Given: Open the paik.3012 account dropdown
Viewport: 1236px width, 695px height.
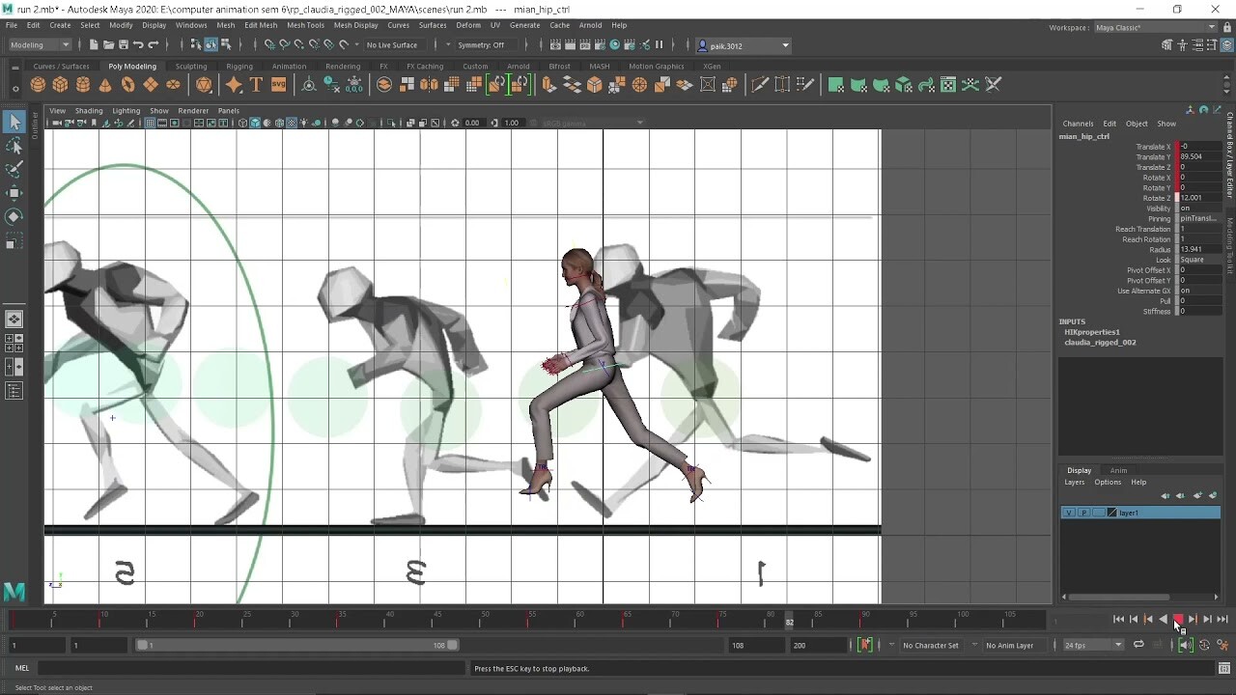Looking at the screenshot, I should (744, 45).
